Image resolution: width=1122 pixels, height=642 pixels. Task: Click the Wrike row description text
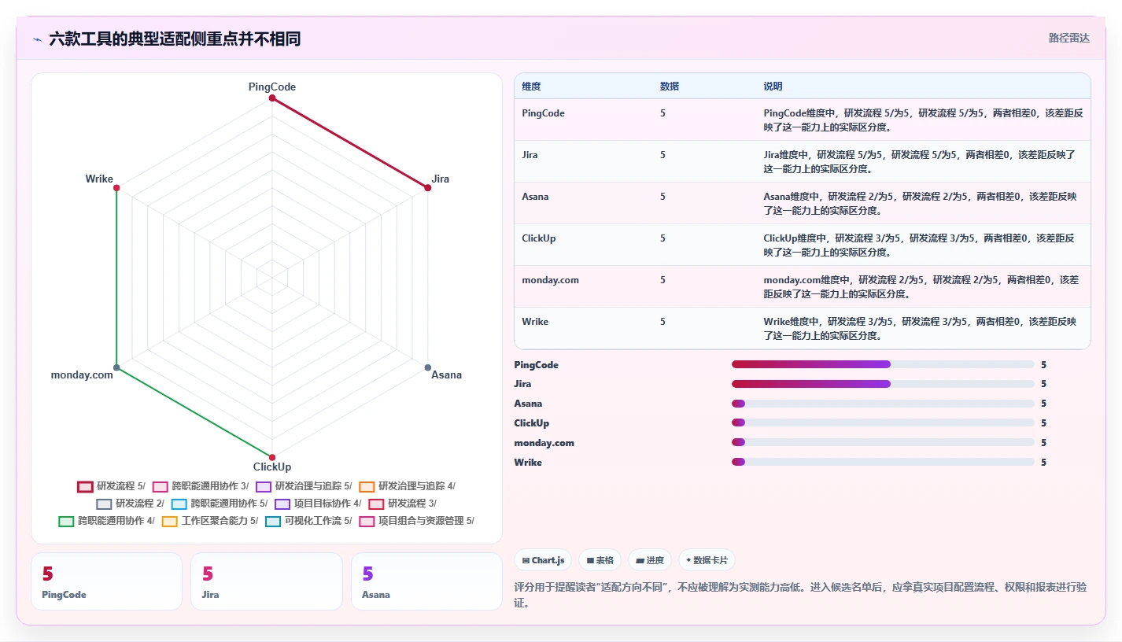pyautogui.click(x=921, y=328)
